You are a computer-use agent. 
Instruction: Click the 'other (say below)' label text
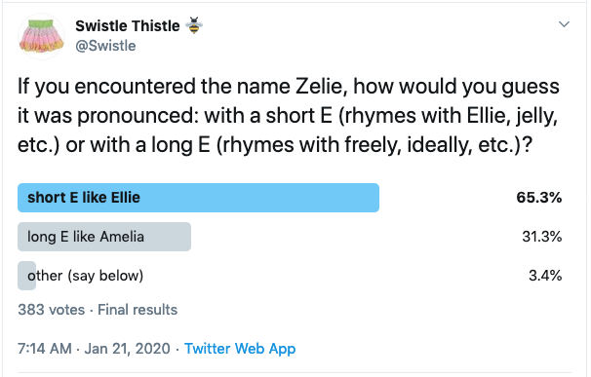point(85,276)
